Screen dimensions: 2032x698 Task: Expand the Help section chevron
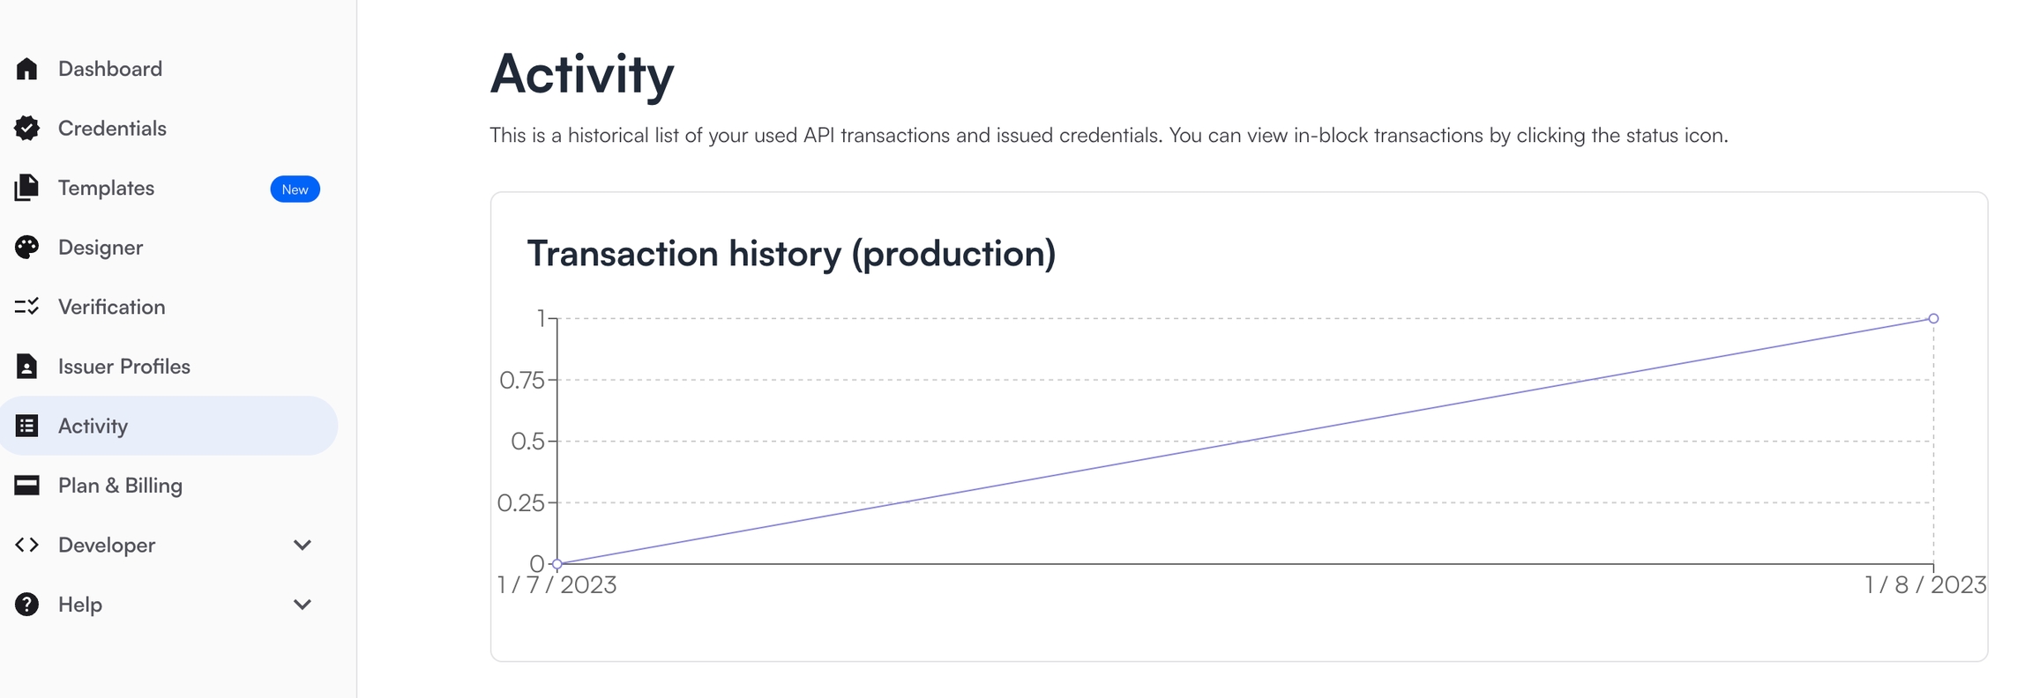tap(302, 605)
